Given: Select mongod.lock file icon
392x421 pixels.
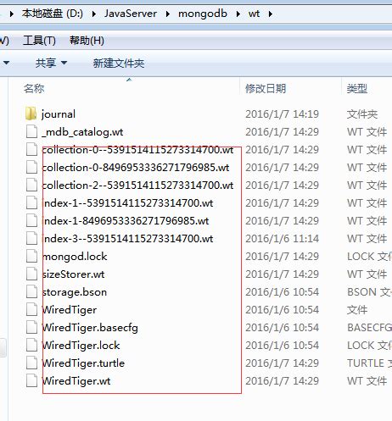Looking at the screenshot, I should (31, 256).
